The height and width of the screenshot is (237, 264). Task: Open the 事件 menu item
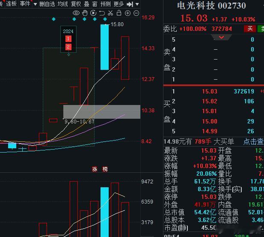25,3
